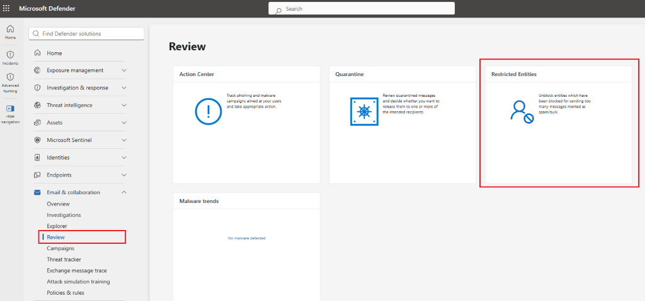Open Incidents shield icon in left rail

coord(10,55)
